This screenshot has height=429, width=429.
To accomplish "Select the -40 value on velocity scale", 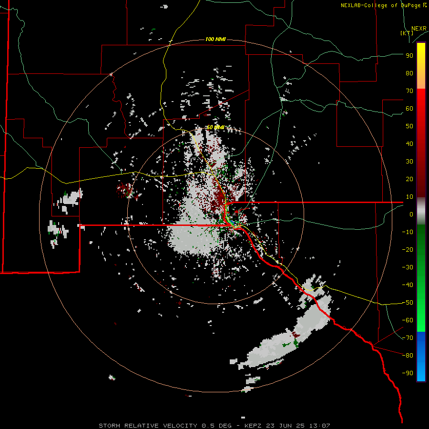I will click(408, 285).
